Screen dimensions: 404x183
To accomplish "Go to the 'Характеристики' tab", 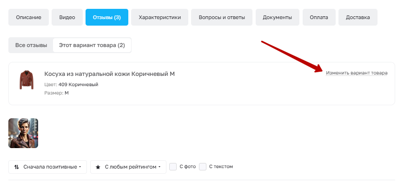I will (160, 17).
